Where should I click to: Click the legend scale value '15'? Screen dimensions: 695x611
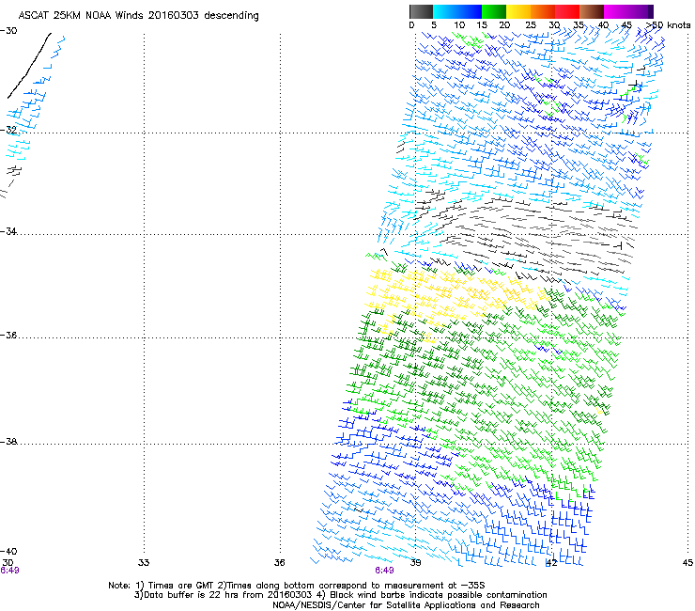[482, 25]
